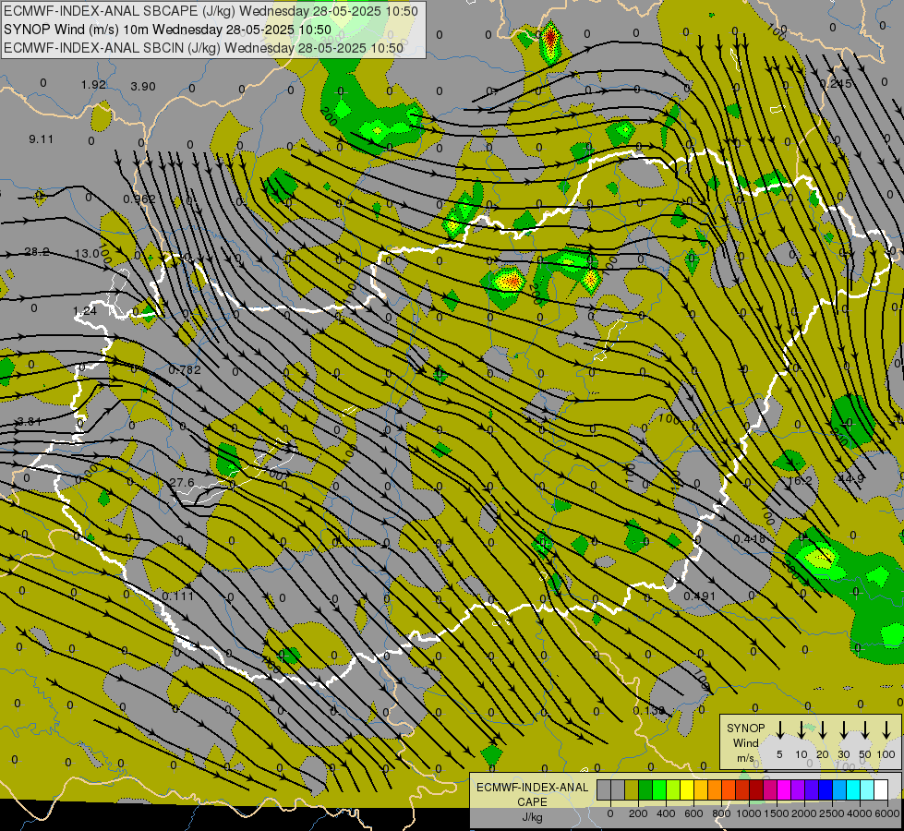This screenshot has width=904, height=831.
Task: Click the wind arrow above the 50 label
Action: pos(865,729)
